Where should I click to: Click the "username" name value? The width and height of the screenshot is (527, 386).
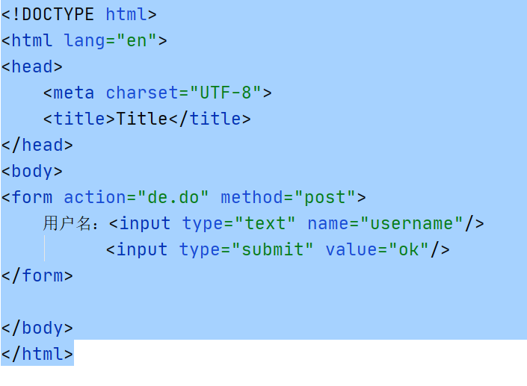tap(412, 223)
